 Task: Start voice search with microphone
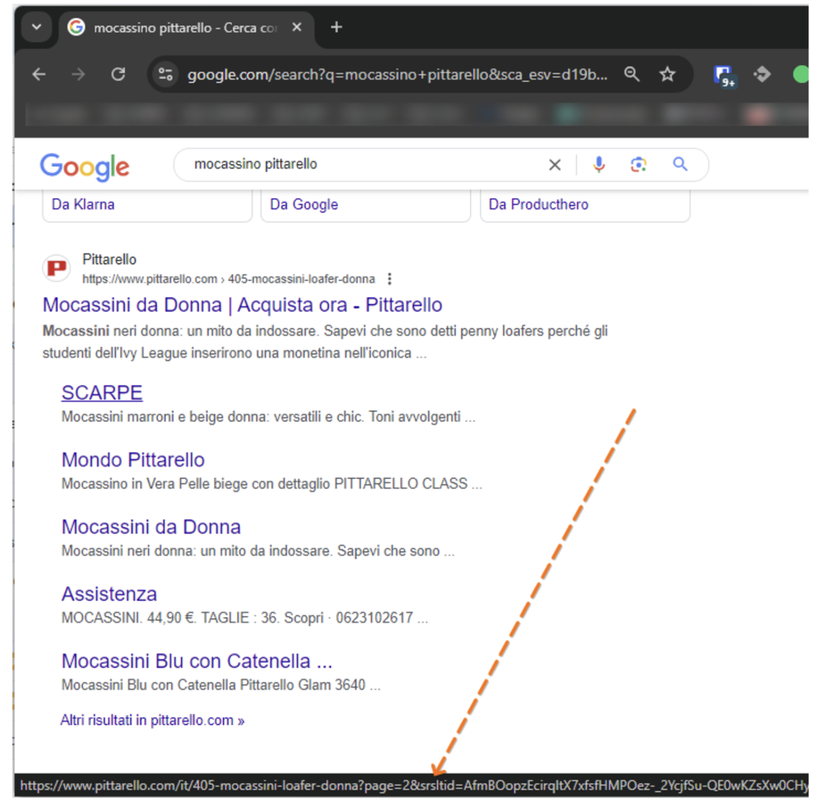coord(599,164)
